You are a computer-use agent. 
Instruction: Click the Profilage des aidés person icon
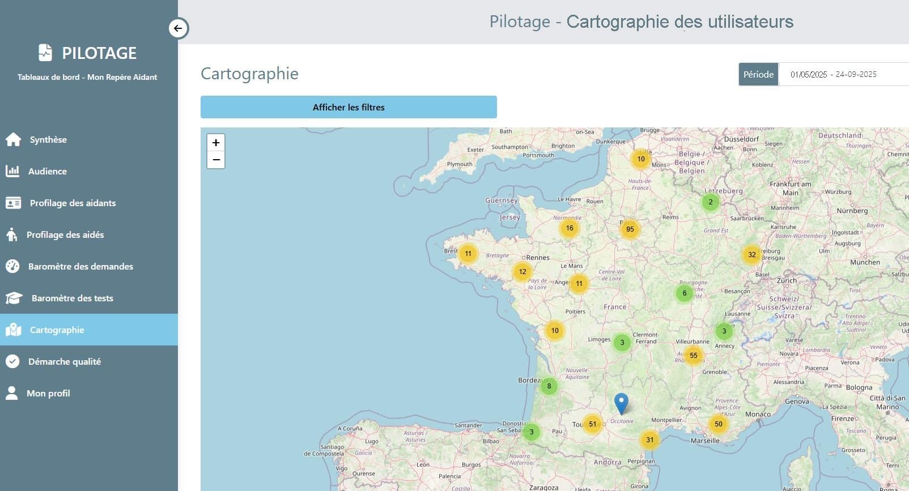(x=12, y=234)
